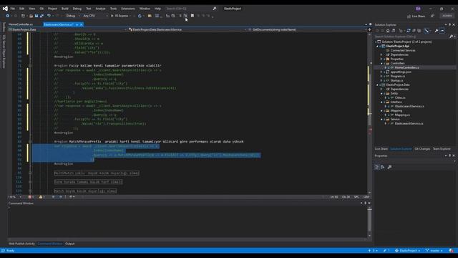458x258 pixels.
Task: Open the Build menu
Action: [65, 9]
